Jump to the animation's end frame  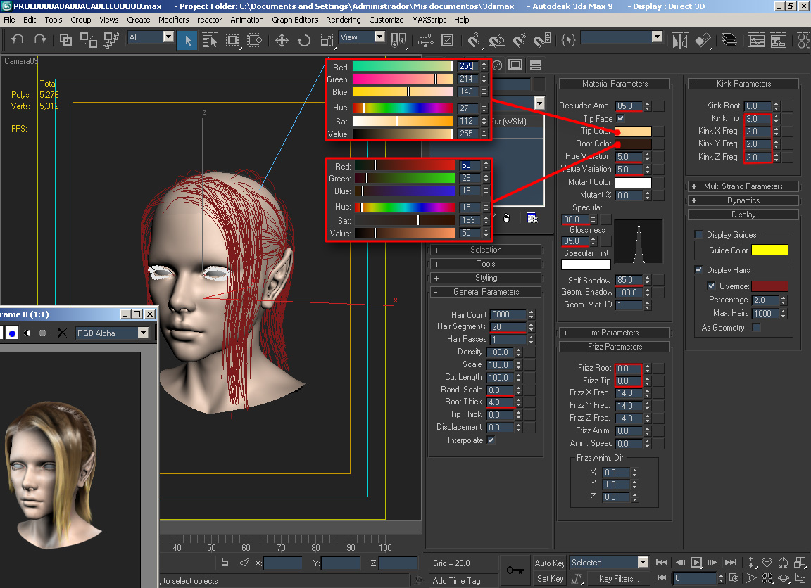(x=731, y=563)
